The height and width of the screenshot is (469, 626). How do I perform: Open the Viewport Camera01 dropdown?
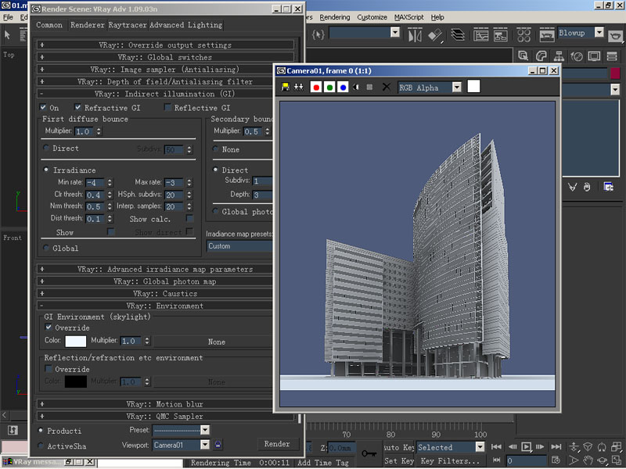pos(205,444)
